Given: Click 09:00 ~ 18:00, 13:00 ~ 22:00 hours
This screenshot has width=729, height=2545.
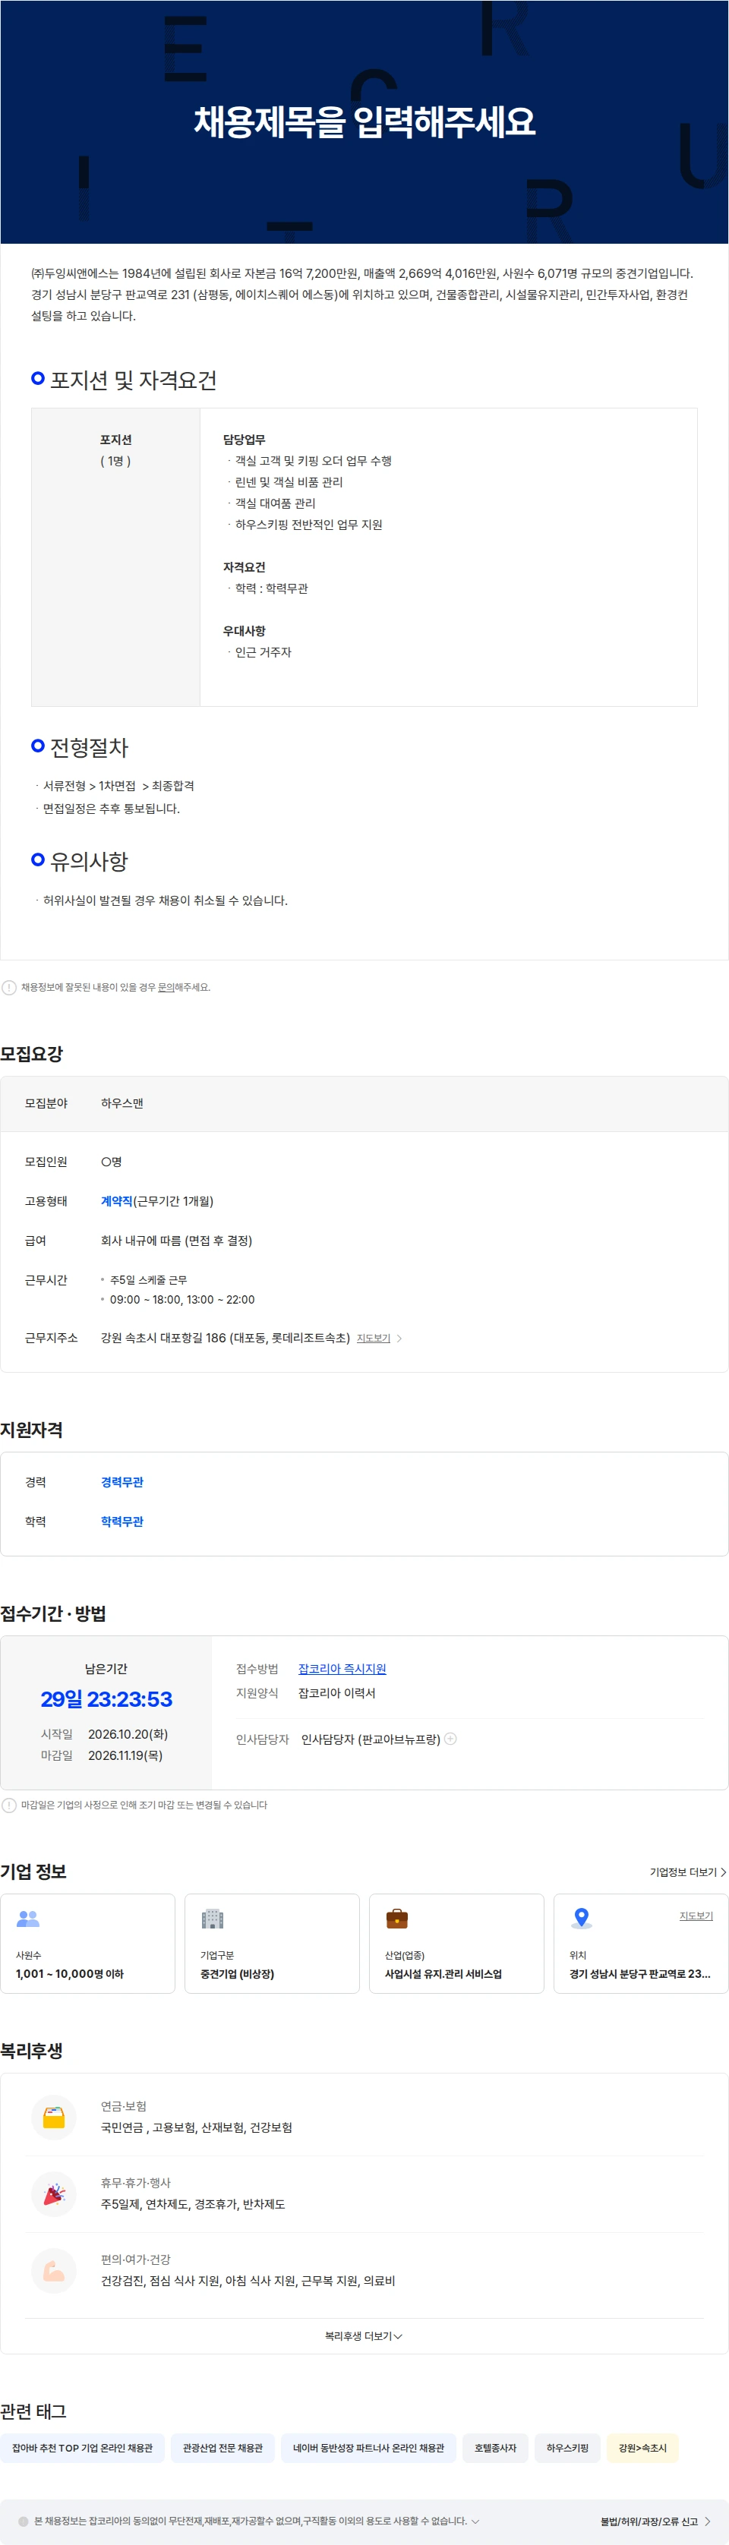Looking at the screenshot, I should 181,1299.
